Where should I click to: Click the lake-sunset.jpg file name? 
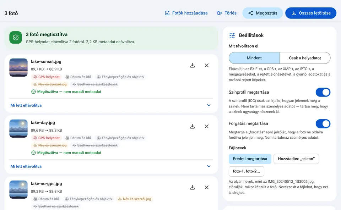46,62
